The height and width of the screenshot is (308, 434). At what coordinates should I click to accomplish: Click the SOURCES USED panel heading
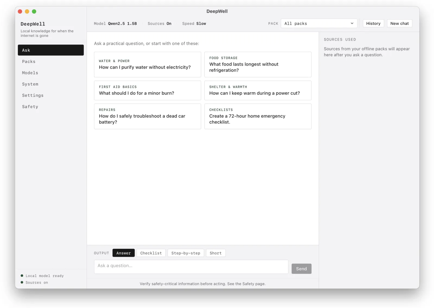[340, 40]
